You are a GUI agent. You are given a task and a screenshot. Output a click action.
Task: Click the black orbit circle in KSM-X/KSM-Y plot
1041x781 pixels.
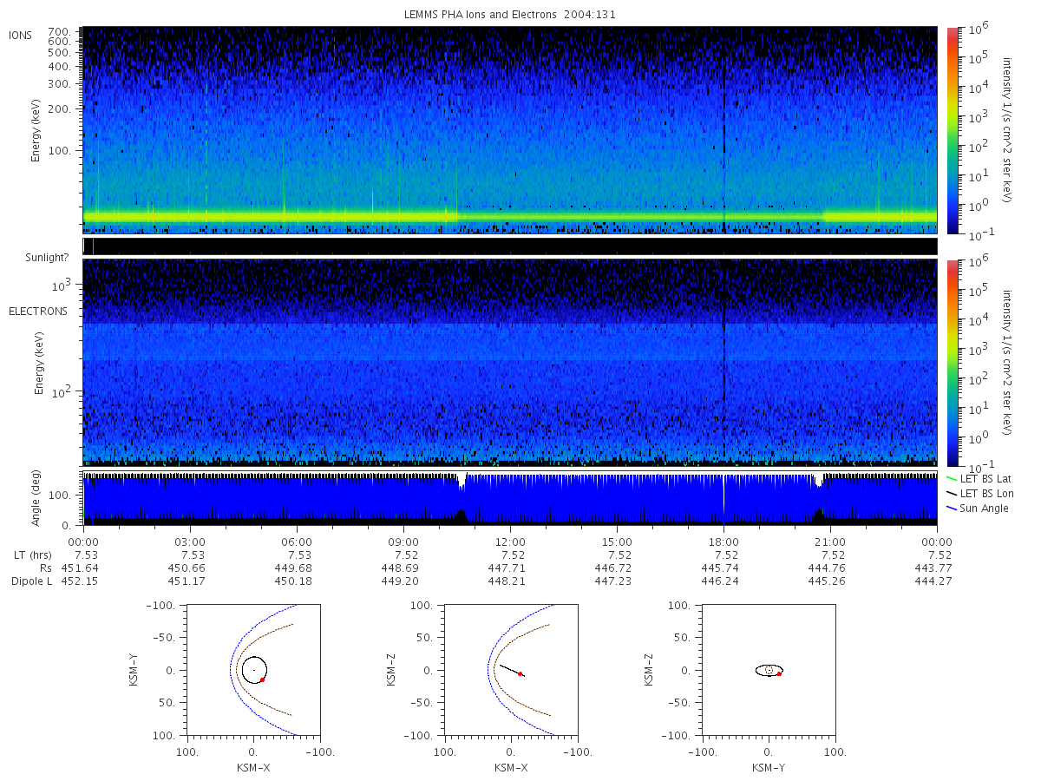(254, 670)
